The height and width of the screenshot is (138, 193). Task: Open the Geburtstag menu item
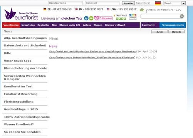click(x=28, y=25)
